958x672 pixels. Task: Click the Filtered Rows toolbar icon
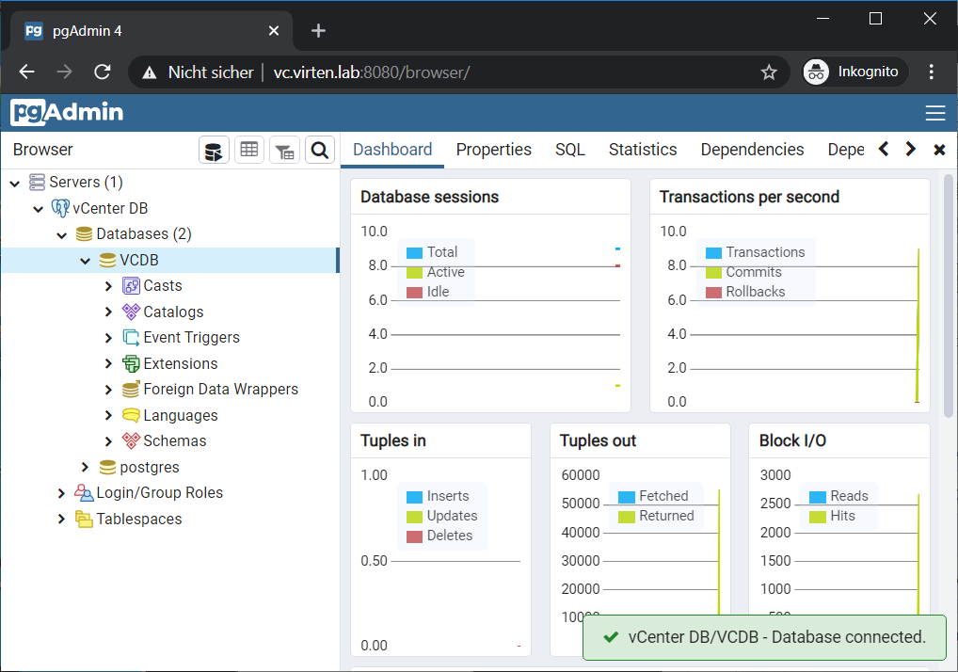pyautogui.click(x=284, y=151)
